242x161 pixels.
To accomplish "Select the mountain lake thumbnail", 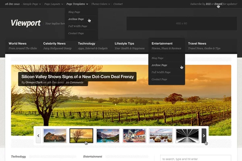I will coord(108,136).
